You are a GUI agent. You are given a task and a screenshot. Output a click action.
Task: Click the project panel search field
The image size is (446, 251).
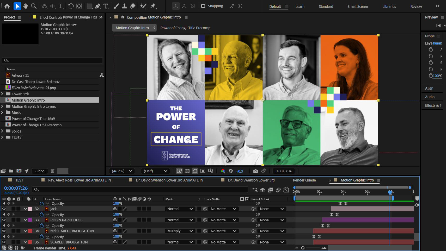tap(52, 60)
